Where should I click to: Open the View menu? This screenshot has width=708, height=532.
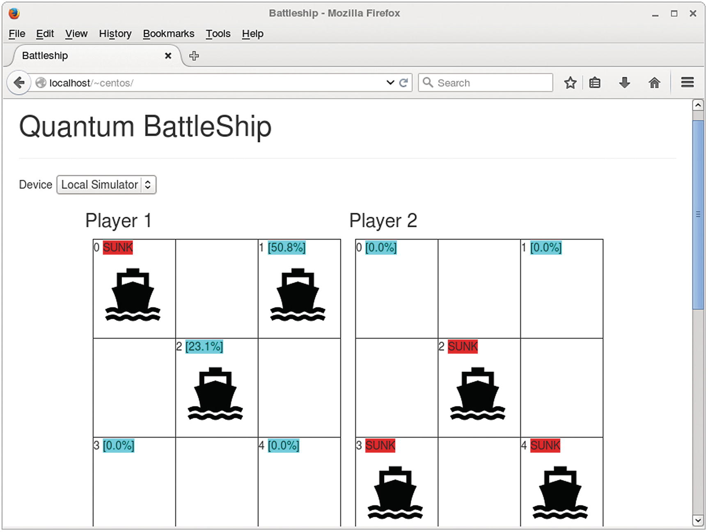76,34
